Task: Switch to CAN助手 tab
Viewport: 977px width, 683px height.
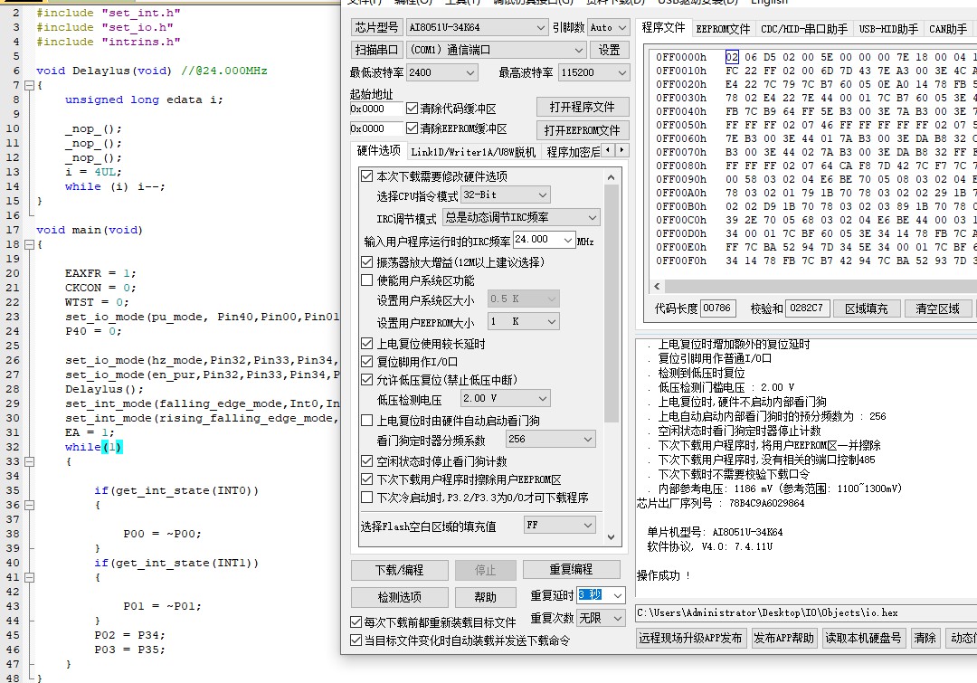Action: (x=948, y=29)
